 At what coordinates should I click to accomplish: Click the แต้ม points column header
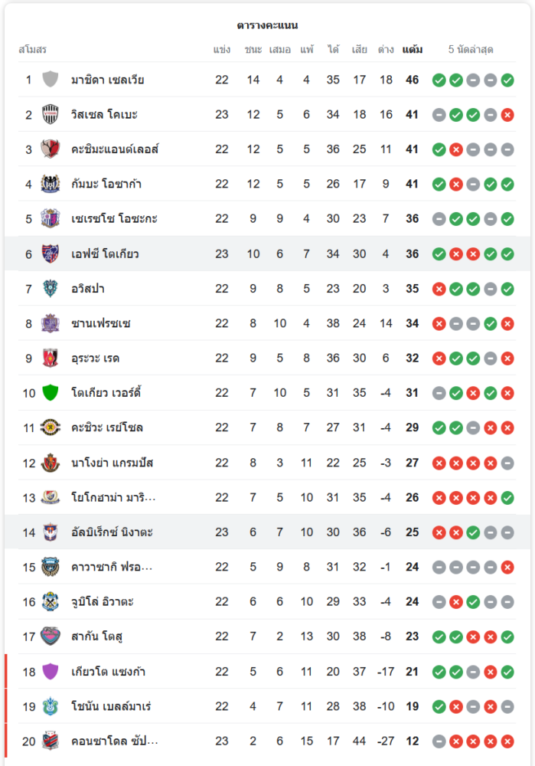pos(412,50)
